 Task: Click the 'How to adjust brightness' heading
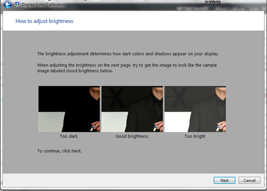[44, 21]
